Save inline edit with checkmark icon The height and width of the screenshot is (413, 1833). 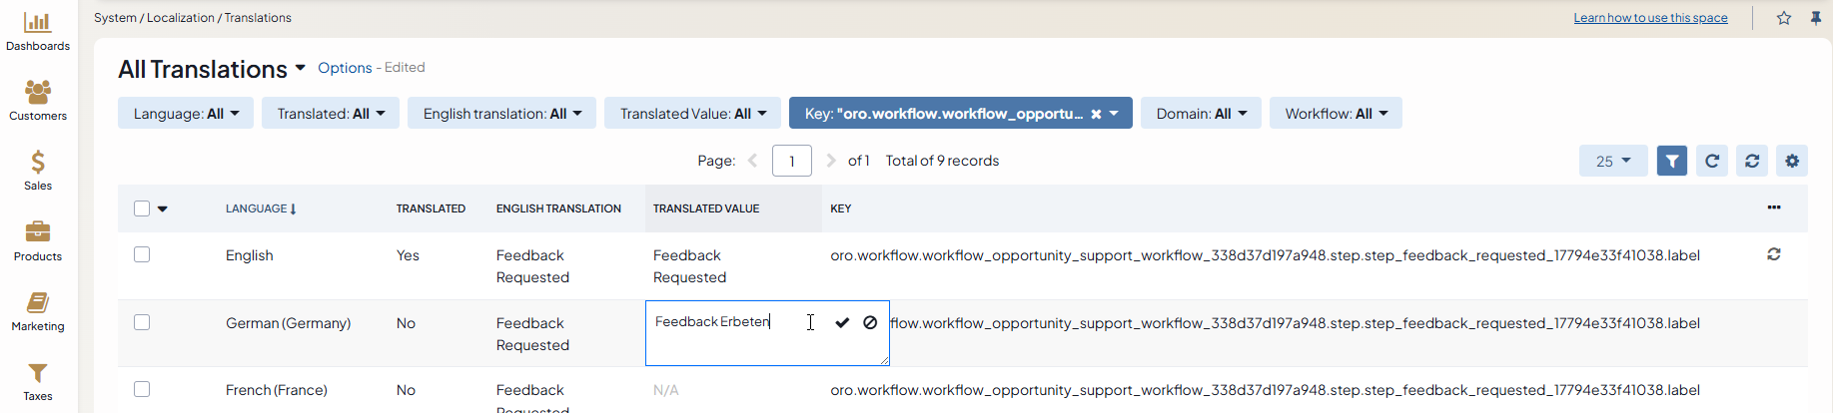point(842,322)
